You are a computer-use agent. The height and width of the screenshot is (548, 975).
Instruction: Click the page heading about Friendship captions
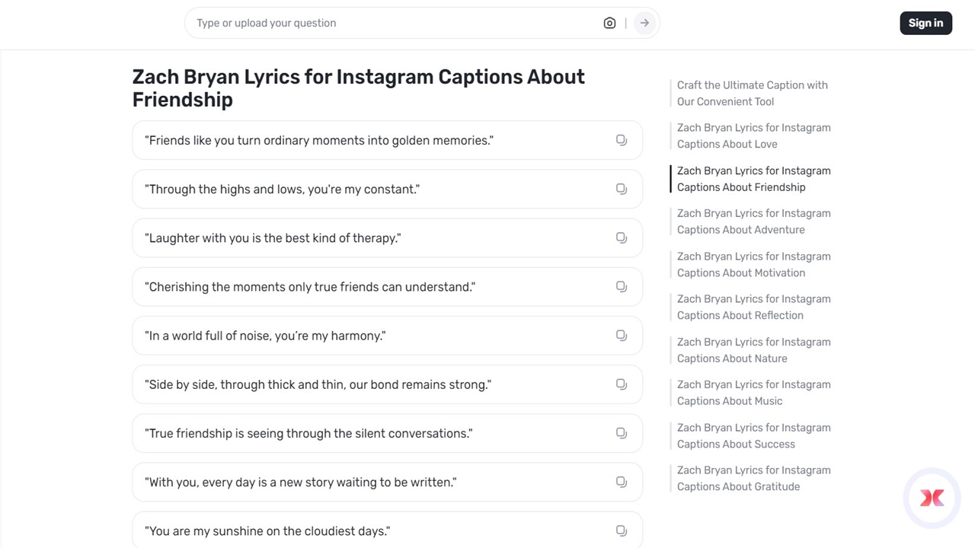(359, 88)
